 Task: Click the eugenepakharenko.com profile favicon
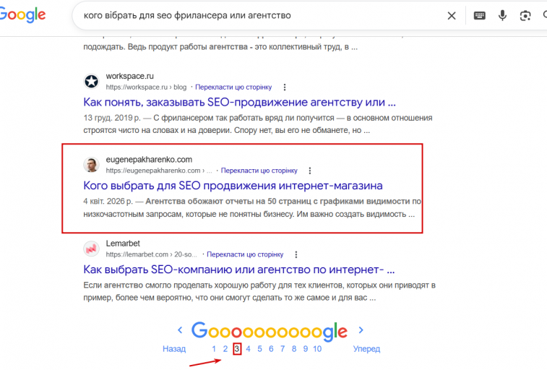pos(91,165)
